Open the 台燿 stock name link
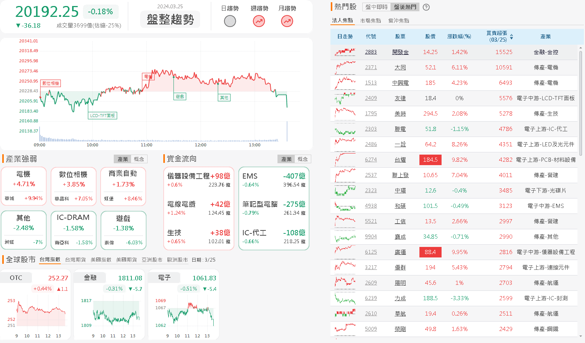 tap(400, 160)
